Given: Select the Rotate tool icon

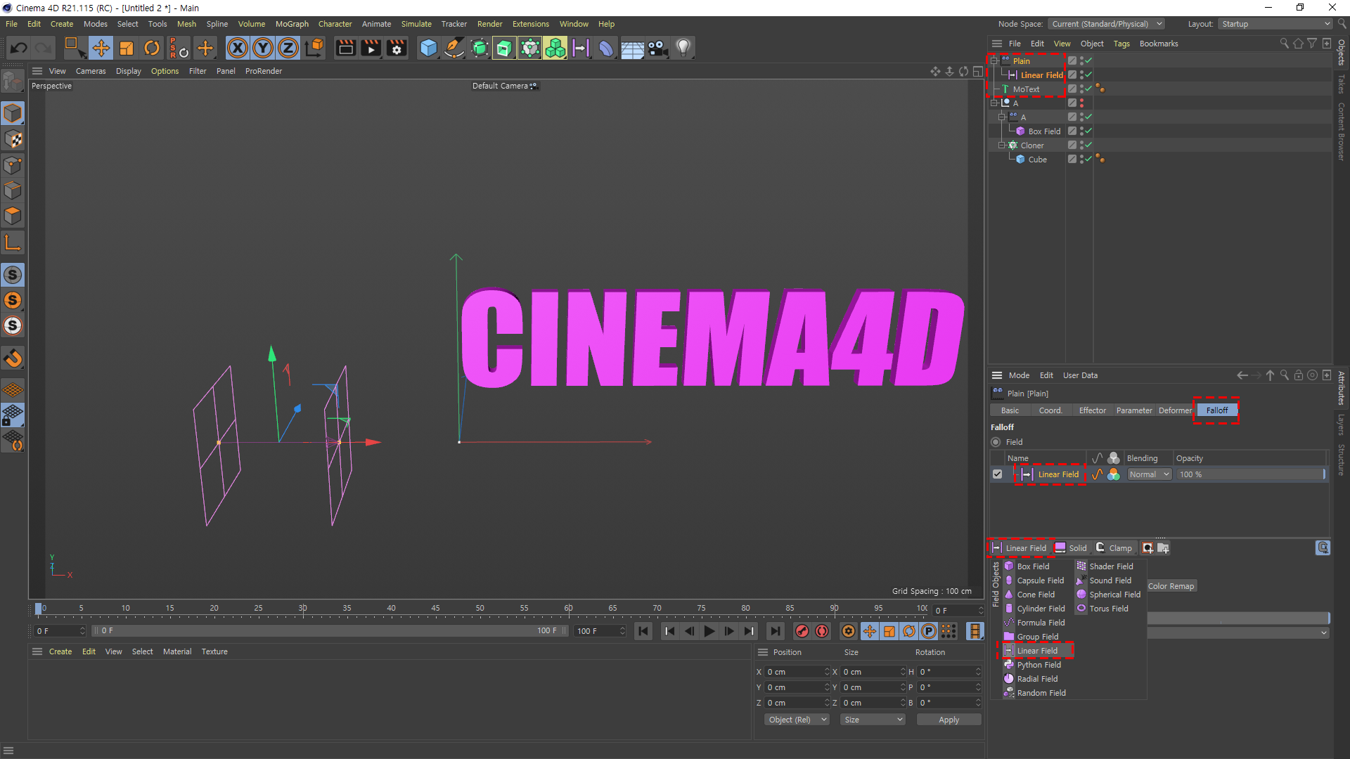Looking at the screenshot, I should pyautogui.click(x=151, y=48).
